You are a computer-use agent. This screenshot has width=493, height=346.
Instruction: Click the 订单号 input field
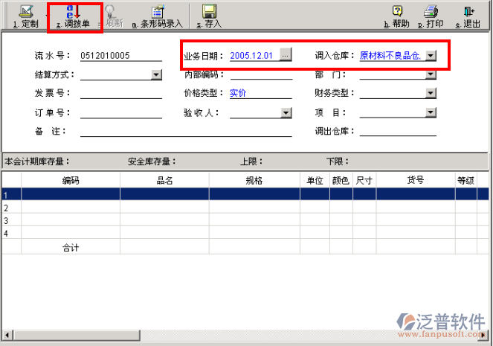point(121,112)
